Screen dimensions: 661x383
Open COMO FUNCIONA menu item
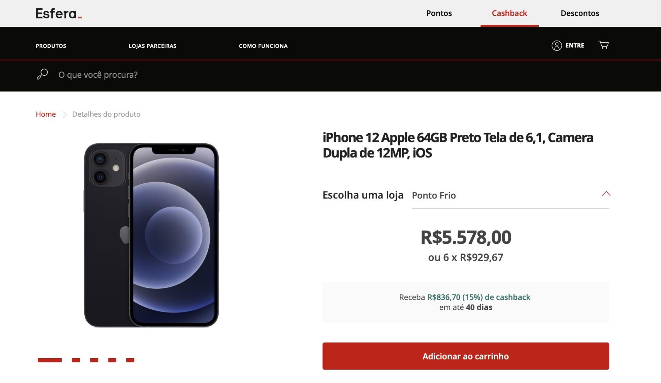pyautogui.click(x=263, y=46)
